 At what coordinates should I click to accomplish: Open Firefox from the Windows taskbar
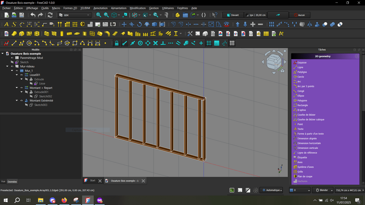(x=64, y=200)
